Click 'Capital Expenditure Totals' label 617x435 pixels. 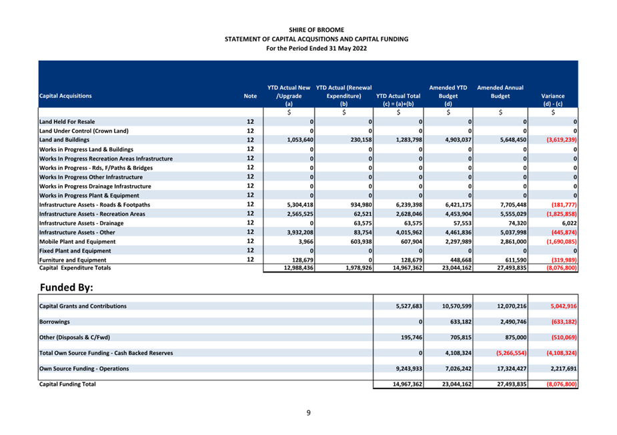[75, 268]
